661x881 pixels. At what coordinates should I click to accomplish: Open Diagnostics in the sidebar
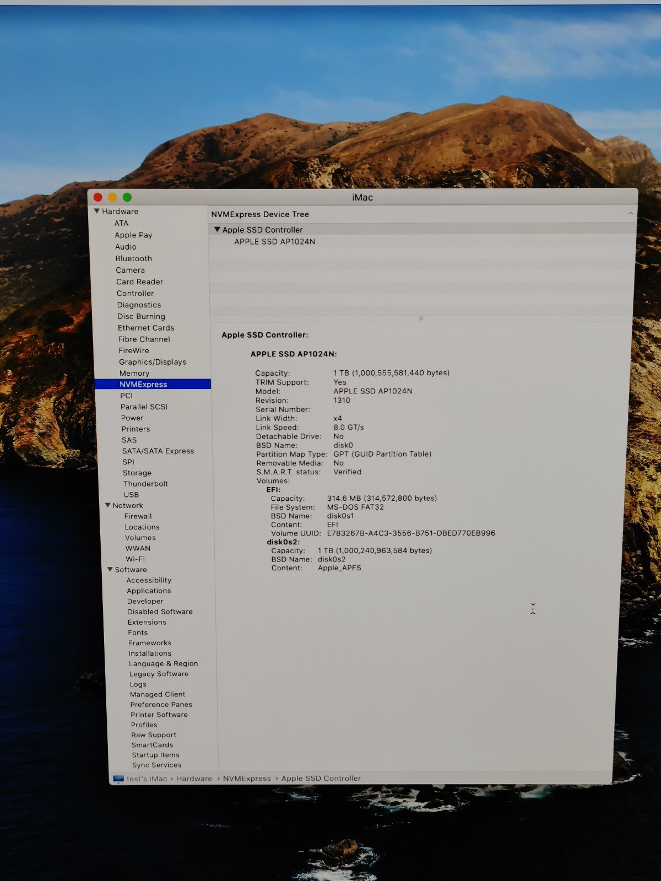tap(139, 305)
